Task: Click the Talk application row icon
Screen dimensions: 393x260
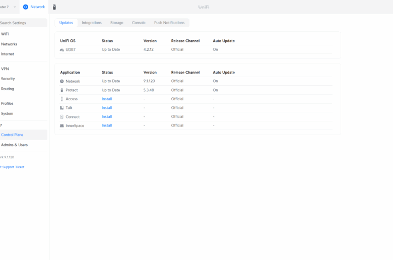Action: coord(62,108)
